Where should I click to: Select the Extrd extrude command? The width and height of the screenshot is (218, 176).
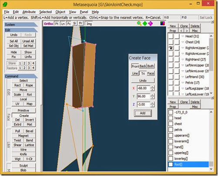[17, 125]
